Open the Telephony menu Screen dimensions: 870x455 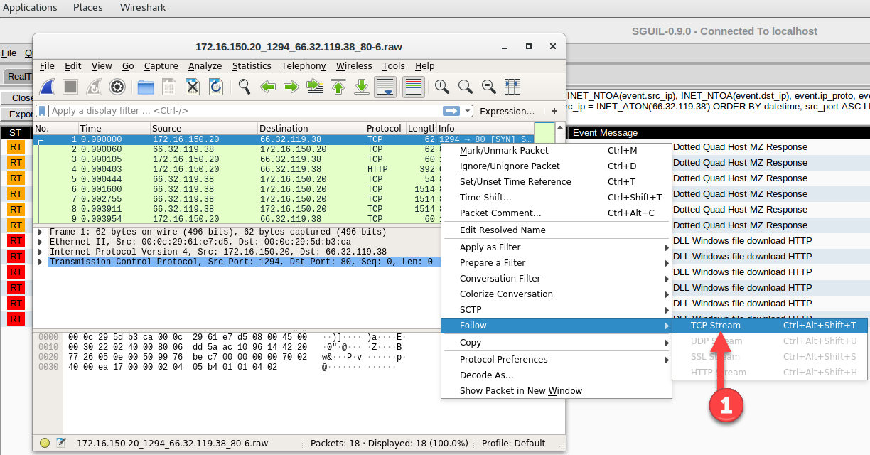point(304,66)
